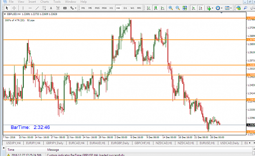Switch to the M15 timeframe

point(97,8)
